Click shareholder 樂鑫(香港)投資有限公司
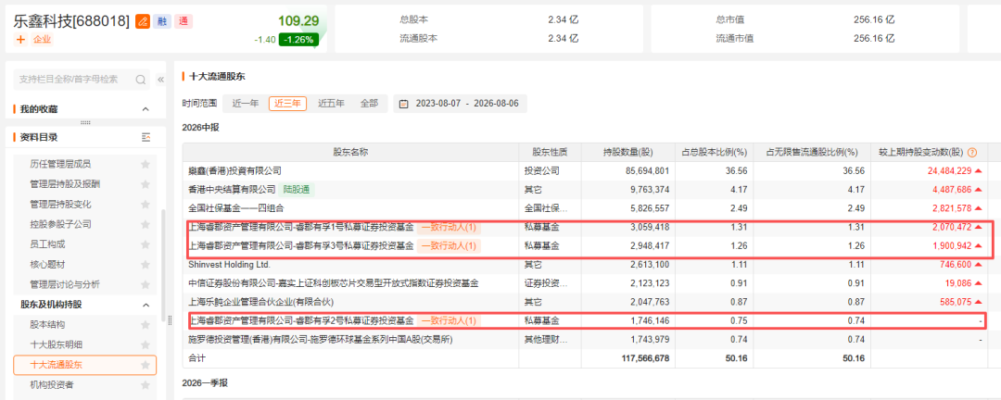The height and width of the screenshot is (400, 1001). tap(234, 171)
